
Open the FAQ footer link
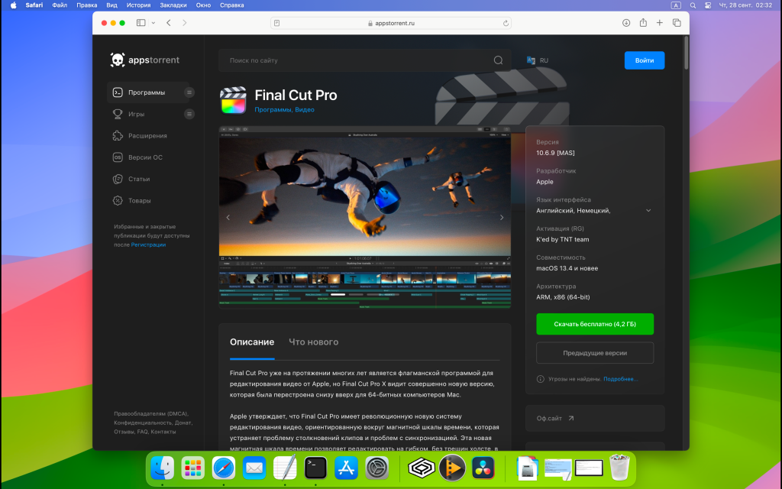[x=142, y=432]
